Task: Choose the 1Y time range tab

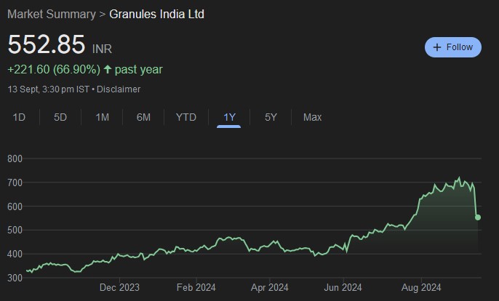Action: (229, 117)
